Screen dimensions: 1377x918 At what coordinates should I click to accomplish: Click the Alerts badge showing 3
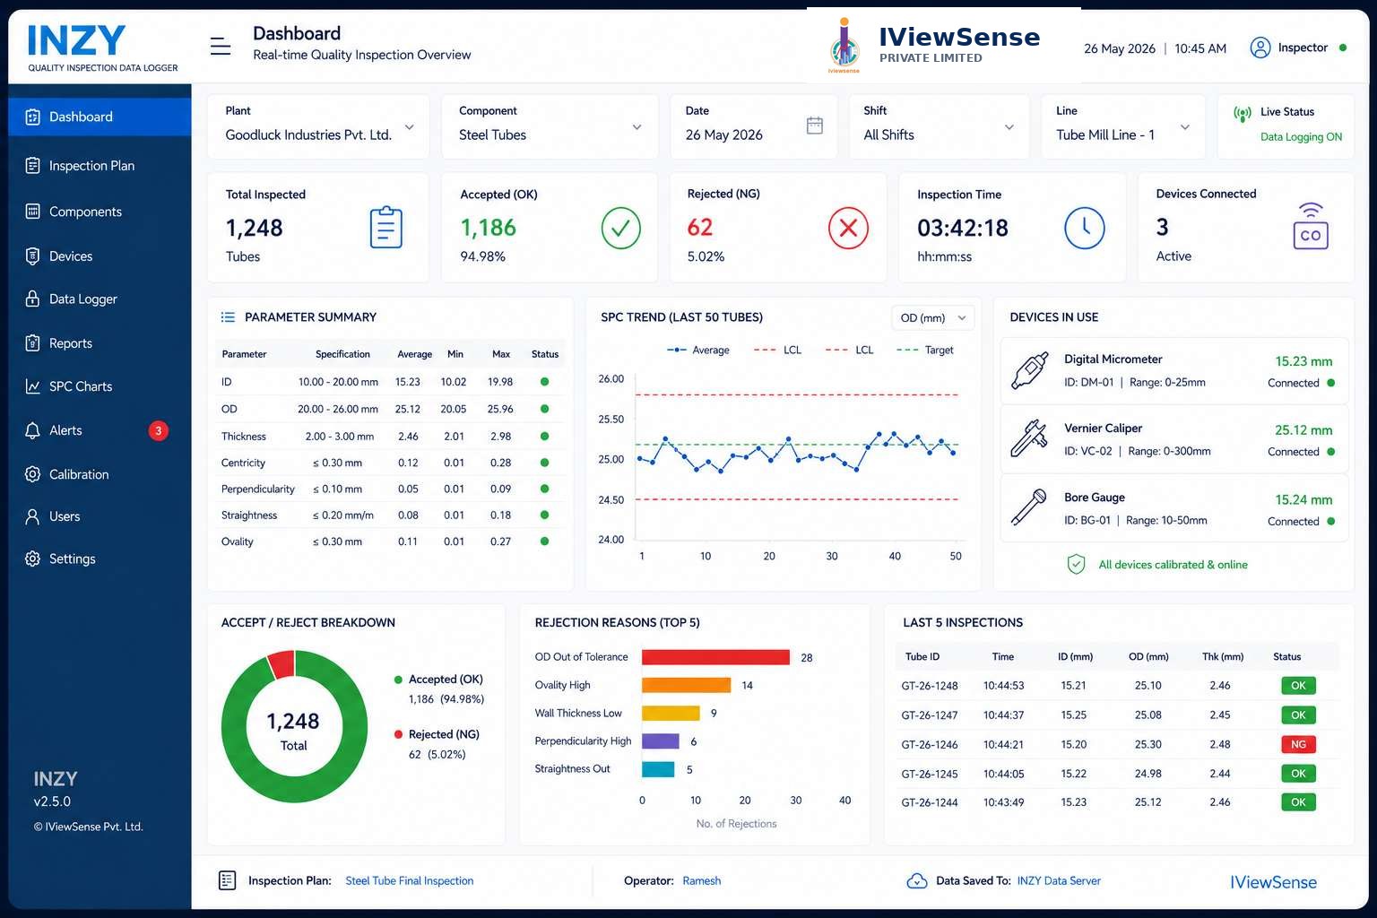point(159,431)
